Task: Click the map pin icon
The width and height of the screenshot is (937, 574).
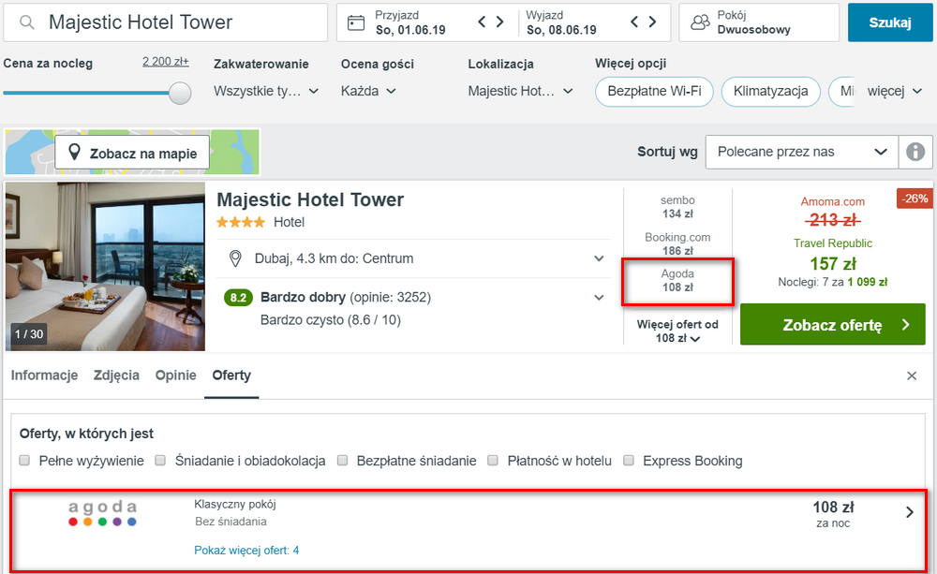Action: 74,153
